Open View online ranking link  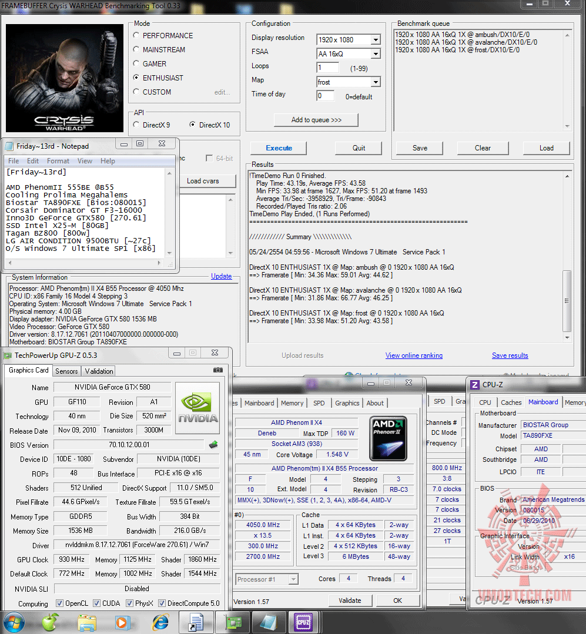click(414, 355)
